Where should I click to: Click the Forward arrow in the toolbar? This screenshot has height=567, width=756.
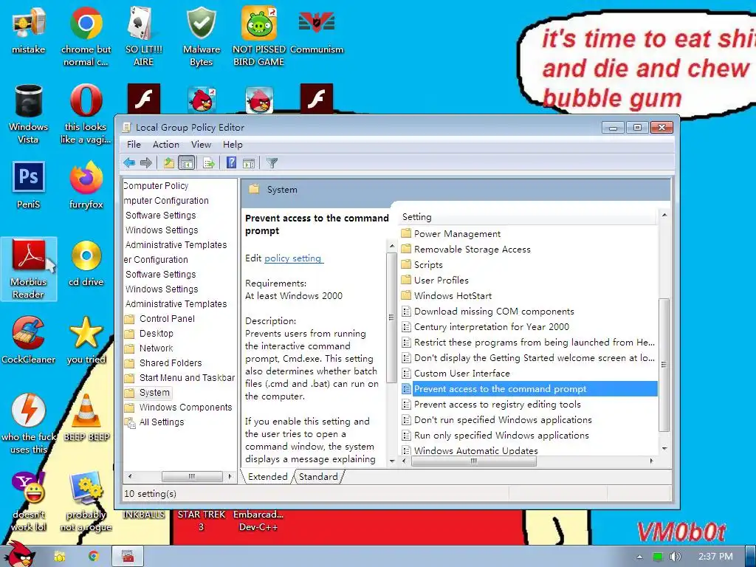coord(146,163)
